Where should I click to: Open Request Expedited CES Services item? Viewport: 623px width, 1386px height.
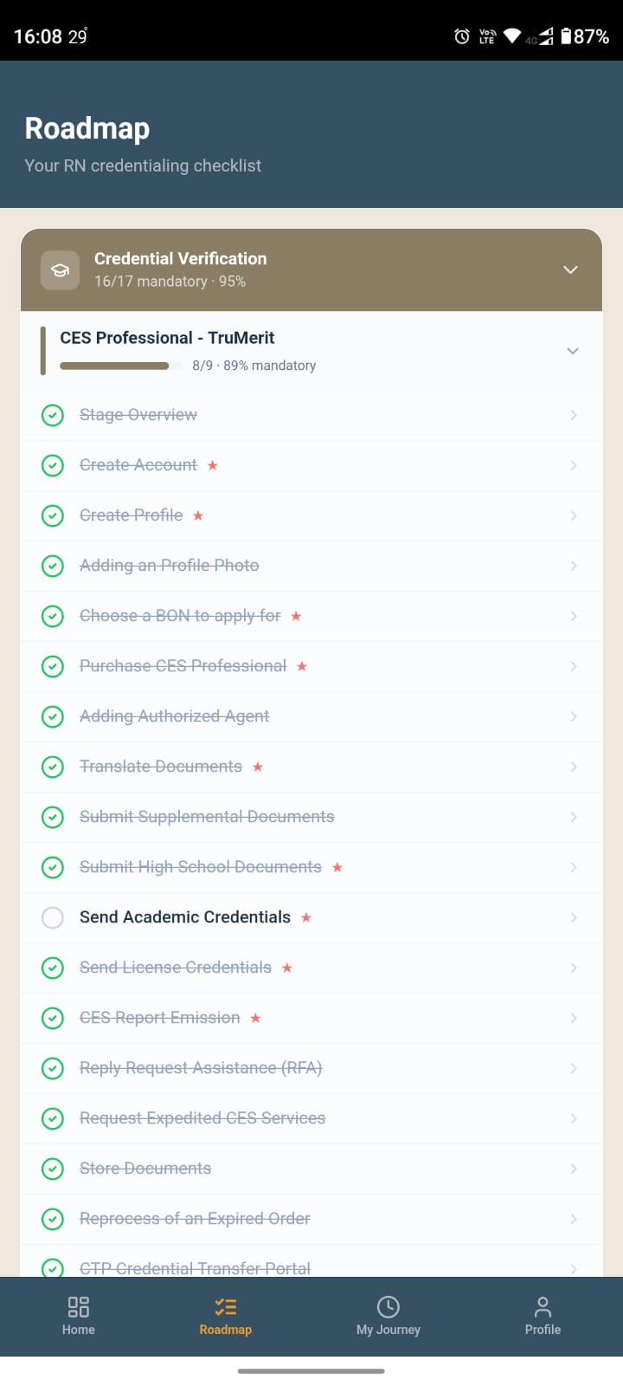[202, 1118]
